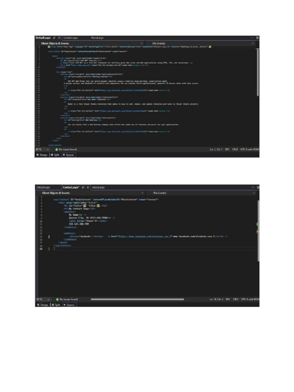Select the Source view button in the bottom editor
Image resolution: width=294 pixels, height=392 pixels.
(x=69, y=305)
